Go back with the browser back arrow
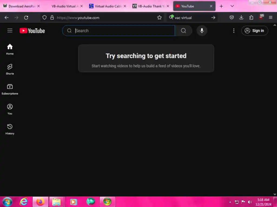277x207 pixels. tap(6, 18)
